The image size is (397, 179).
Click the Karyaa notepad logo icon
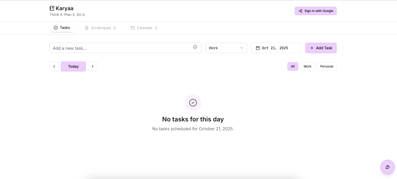(x=52, y=8)
